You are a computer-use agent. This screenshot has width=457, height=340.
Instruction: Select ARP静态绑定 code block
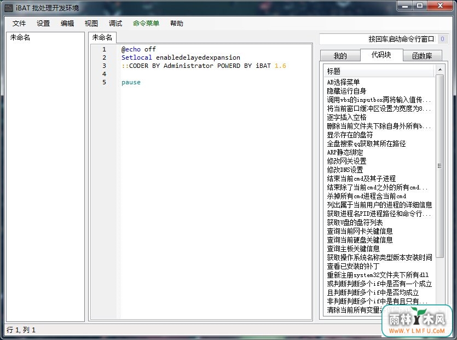345,152
